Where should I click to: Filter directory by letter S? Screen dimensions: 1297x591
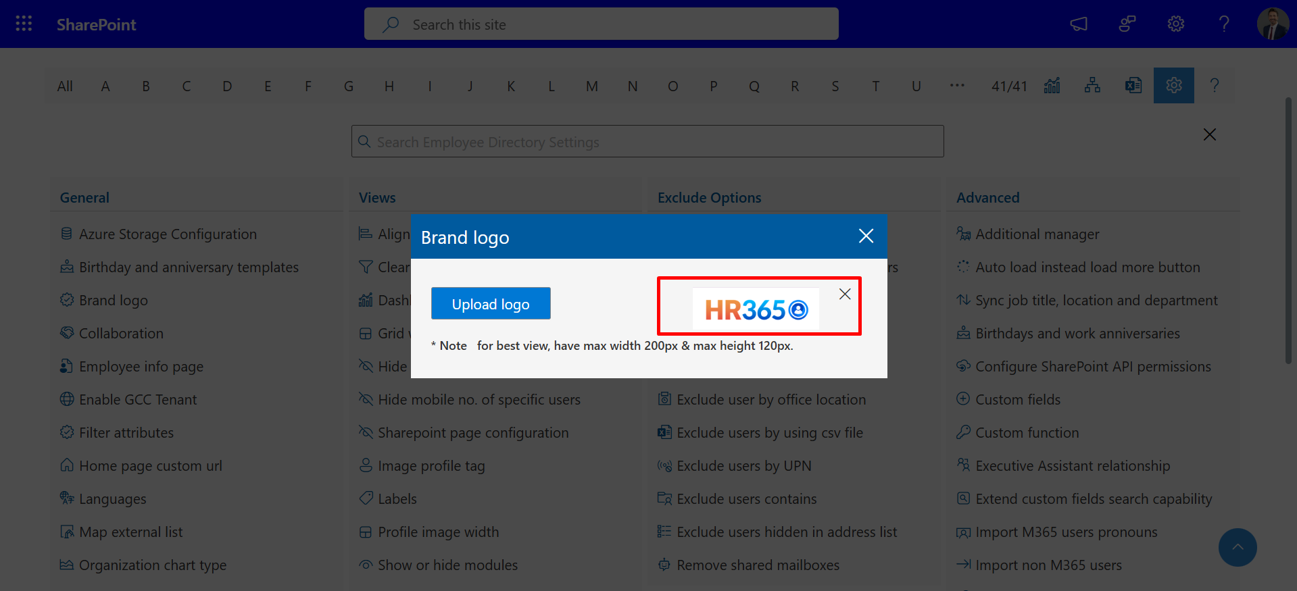[835, 86]
